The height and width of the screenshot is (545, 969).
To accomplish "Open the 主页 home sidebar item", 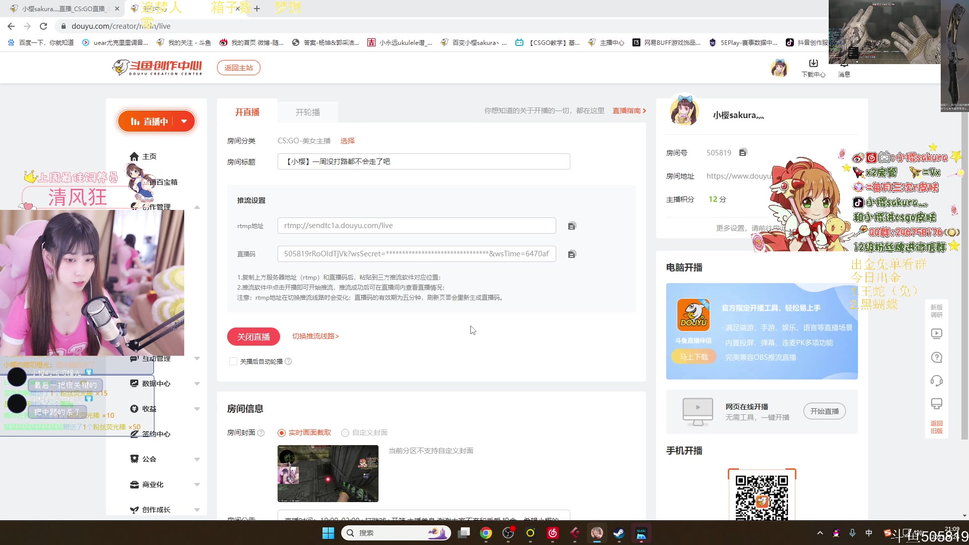I will tap(143, 156).
